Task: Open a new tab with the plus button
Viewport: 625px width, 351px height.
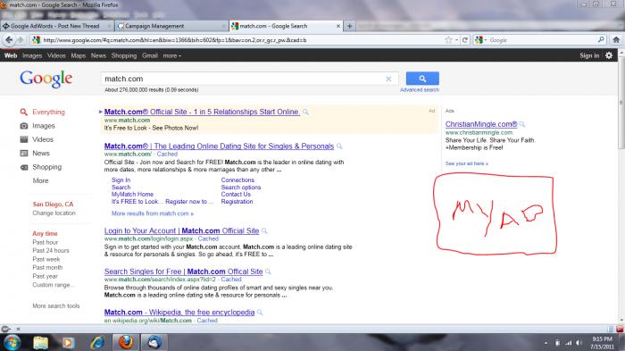Action: click(350, 26)
